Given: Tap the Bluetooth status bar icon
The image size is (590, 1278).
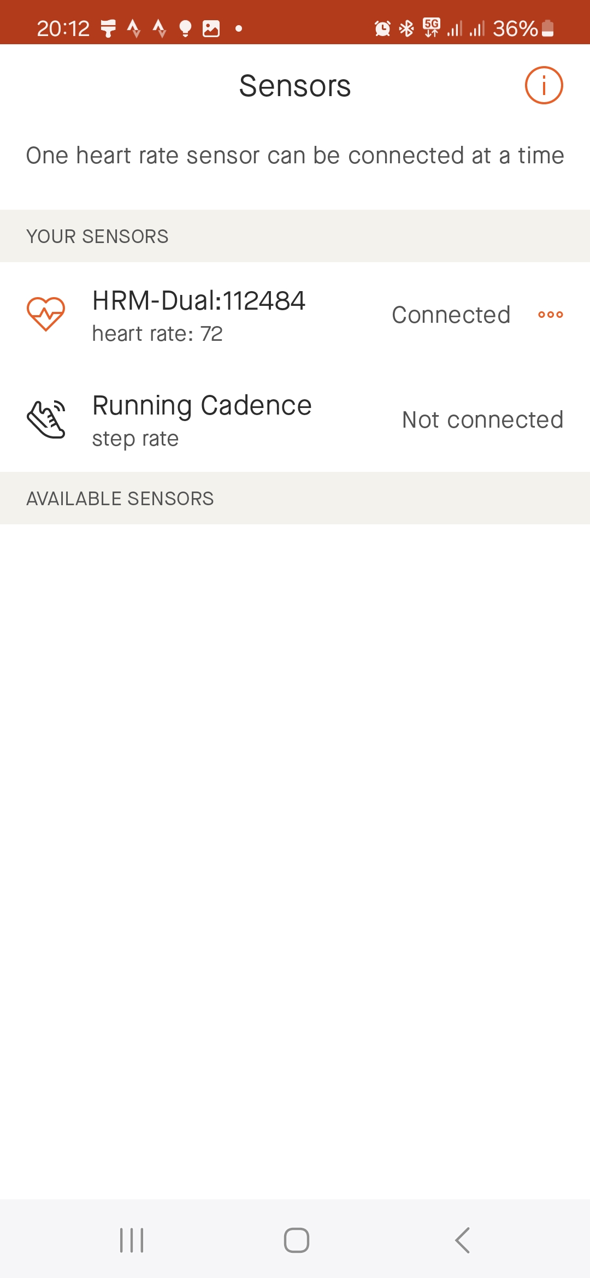Looking at the screenshot, I should (x=406, y=28).
